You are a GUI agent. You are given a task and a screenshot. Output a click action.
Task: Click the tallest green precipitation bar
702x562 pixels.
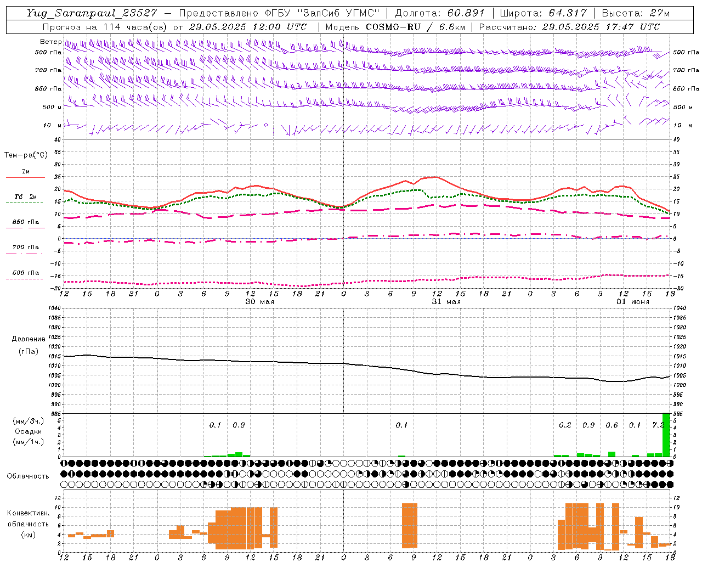coord(666,435)
